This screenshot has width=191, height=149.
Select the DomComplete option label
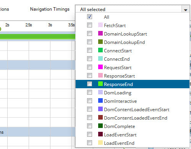pyautogui.click(x=119, y=126)
